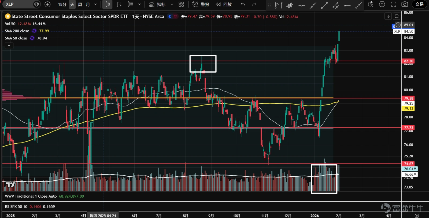
Task: Select the volume candles chart type icon
Action: pos(130,4)
